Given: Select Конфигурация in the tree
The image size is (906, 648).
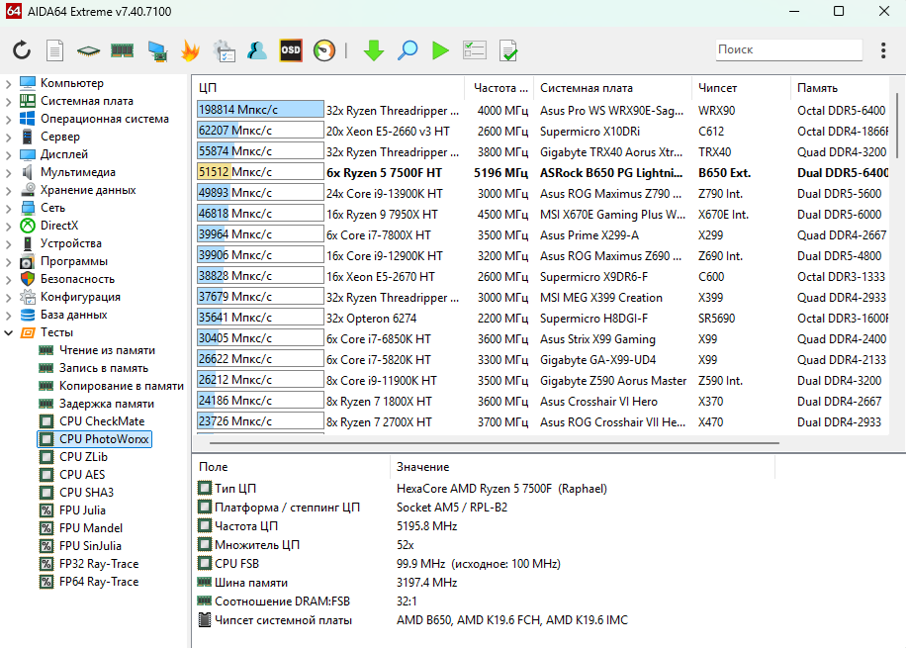Looking at the screenshot, I should (80, 297).
